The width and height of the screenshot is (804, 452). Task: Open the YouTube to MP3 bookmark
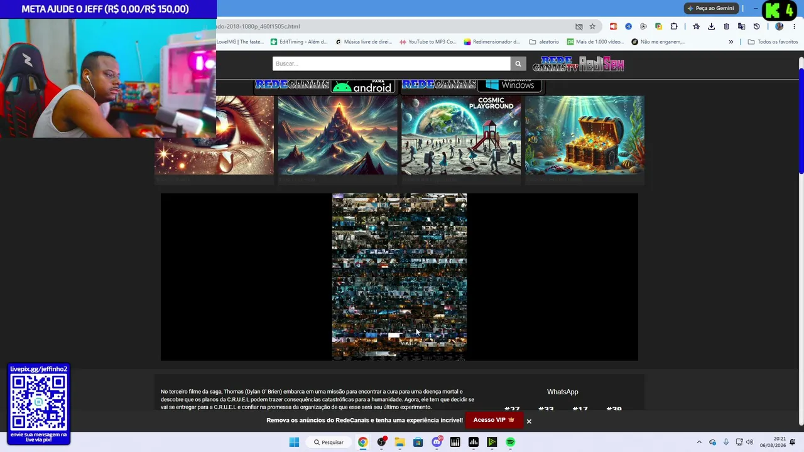pos(428,42)
